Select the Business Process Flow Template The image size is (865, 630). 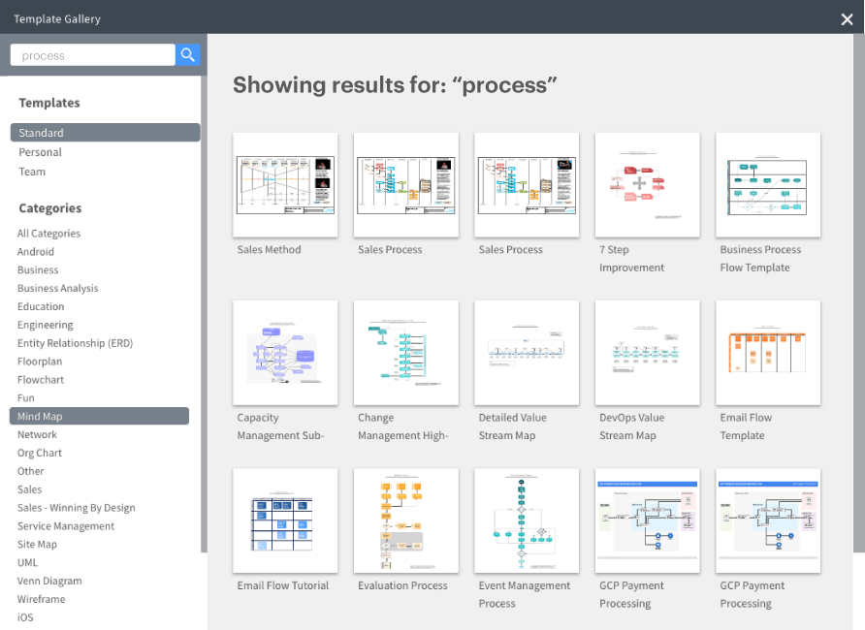click(x=767, y=185)
